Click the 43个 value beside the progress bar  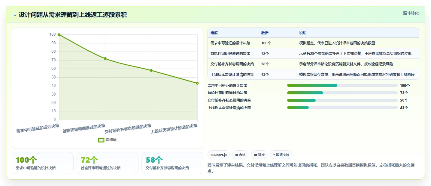[404, 108]
